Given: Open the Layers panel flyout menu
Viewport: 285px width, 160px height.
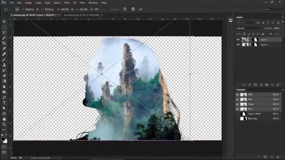Looking at the screenshot, I should (x=283, y=17).
